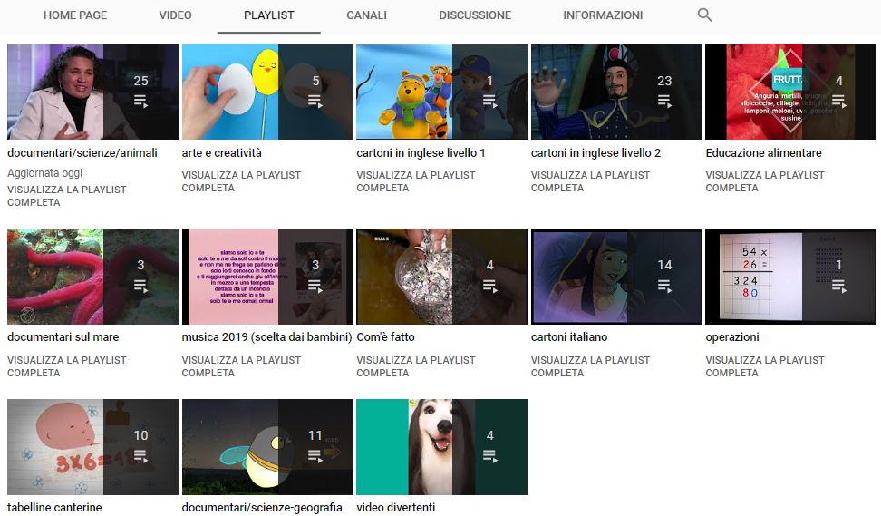Click Visualizza la playlist completa under Com'è fatto
Image resolution: width=881 pixels, height=516 pixels.
point(416,366)
